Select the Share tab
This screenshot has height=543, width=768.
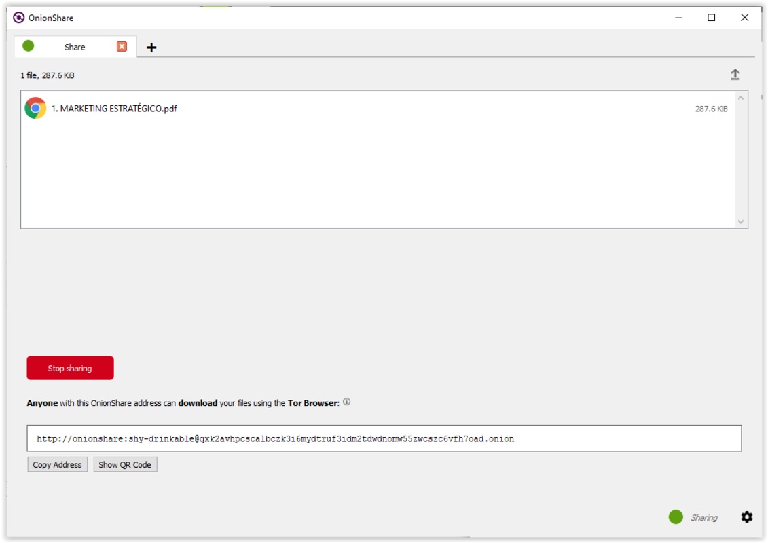pos(75,47)
